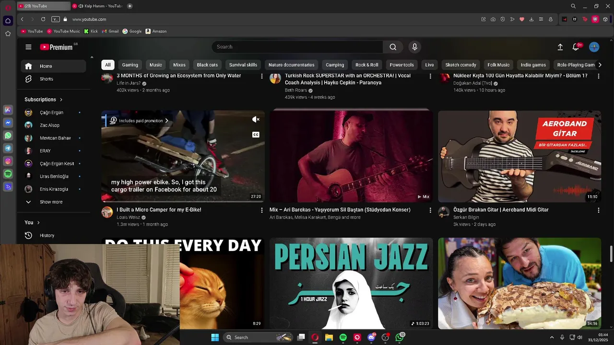Open browser search icon in title bar
The image size is (614, 345).
click(573, 6)
